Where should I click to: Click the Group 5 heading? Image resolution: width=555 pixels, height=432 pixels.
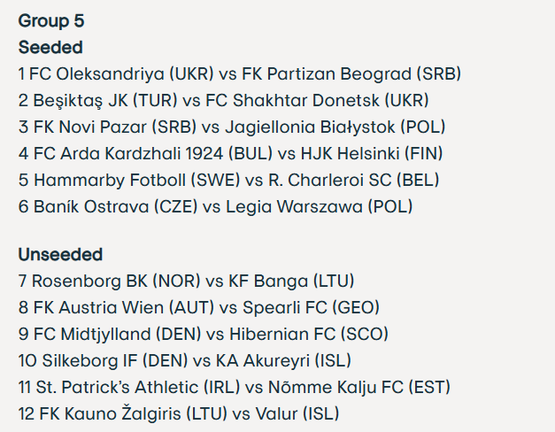pos(51,20)
